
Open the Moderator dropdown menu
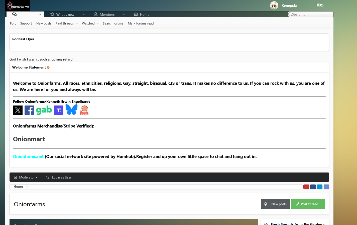pos(28,177)
